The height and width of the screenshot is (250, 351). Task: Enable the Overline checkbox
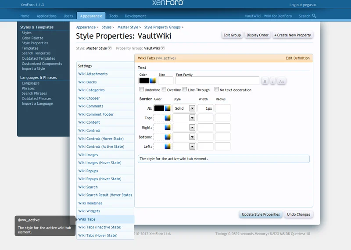pos(164,89)
